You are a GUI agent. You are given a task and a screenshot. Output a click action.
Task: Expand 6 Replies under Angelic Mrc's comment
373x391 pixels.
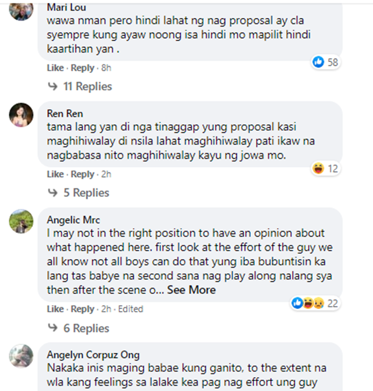click(x=79, y=328)
